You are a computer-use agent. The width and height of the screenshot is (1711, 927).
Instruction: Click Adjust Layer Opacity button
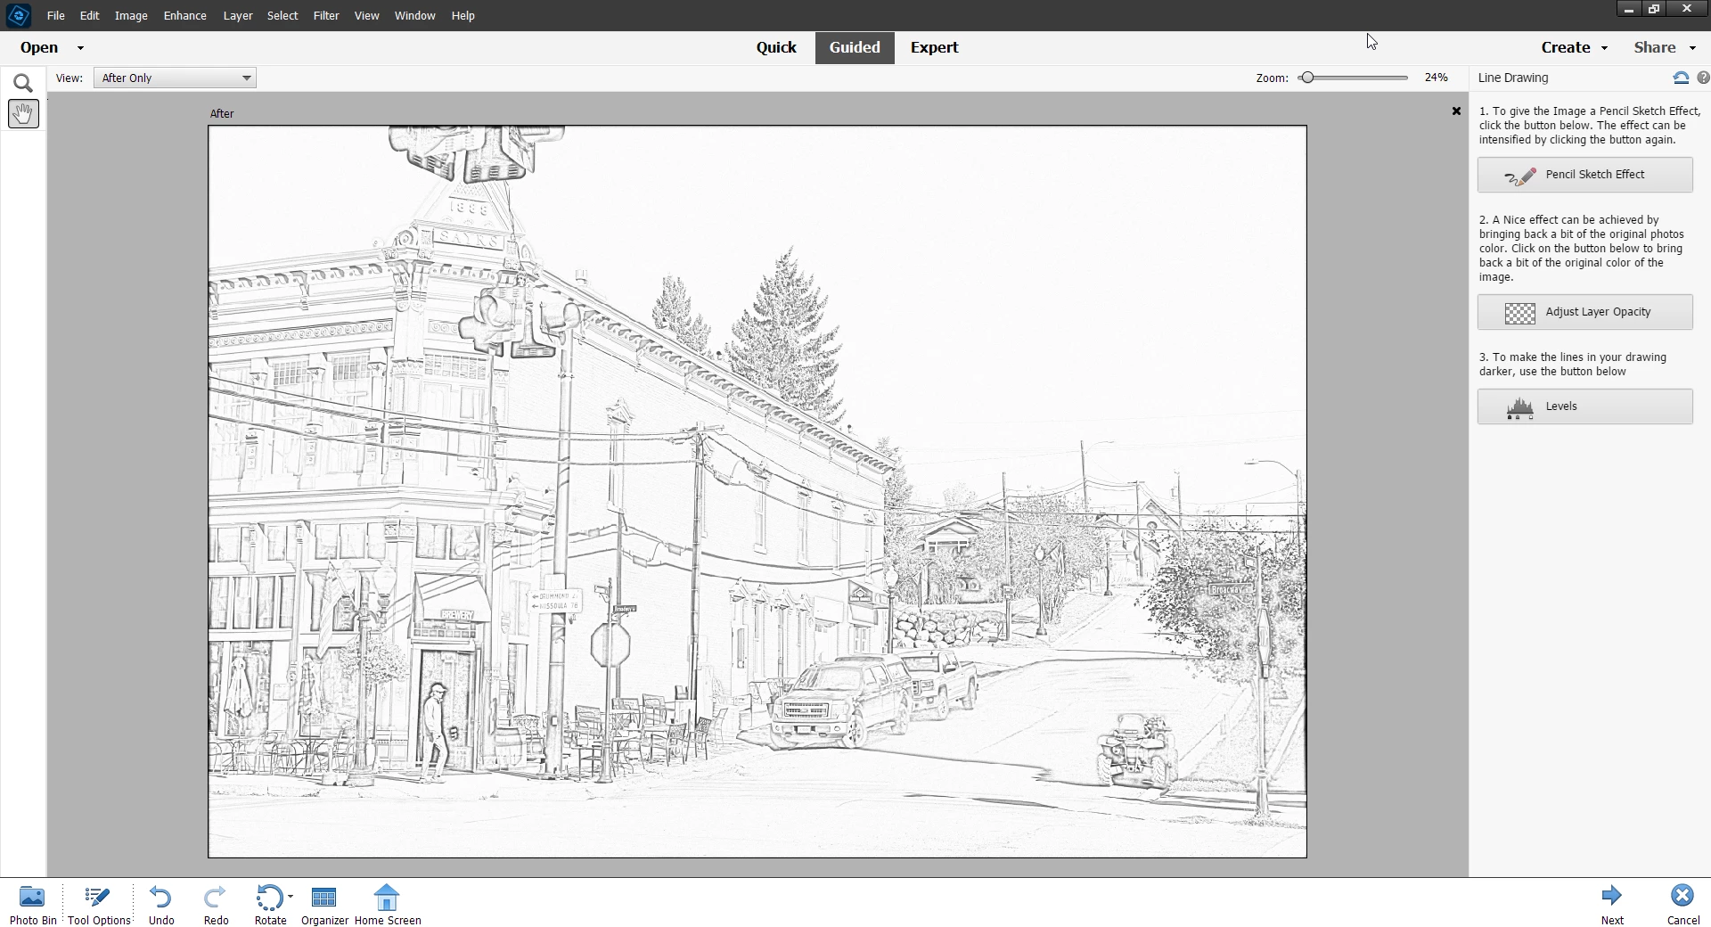pyautogui.click(x=1584, y=312)
